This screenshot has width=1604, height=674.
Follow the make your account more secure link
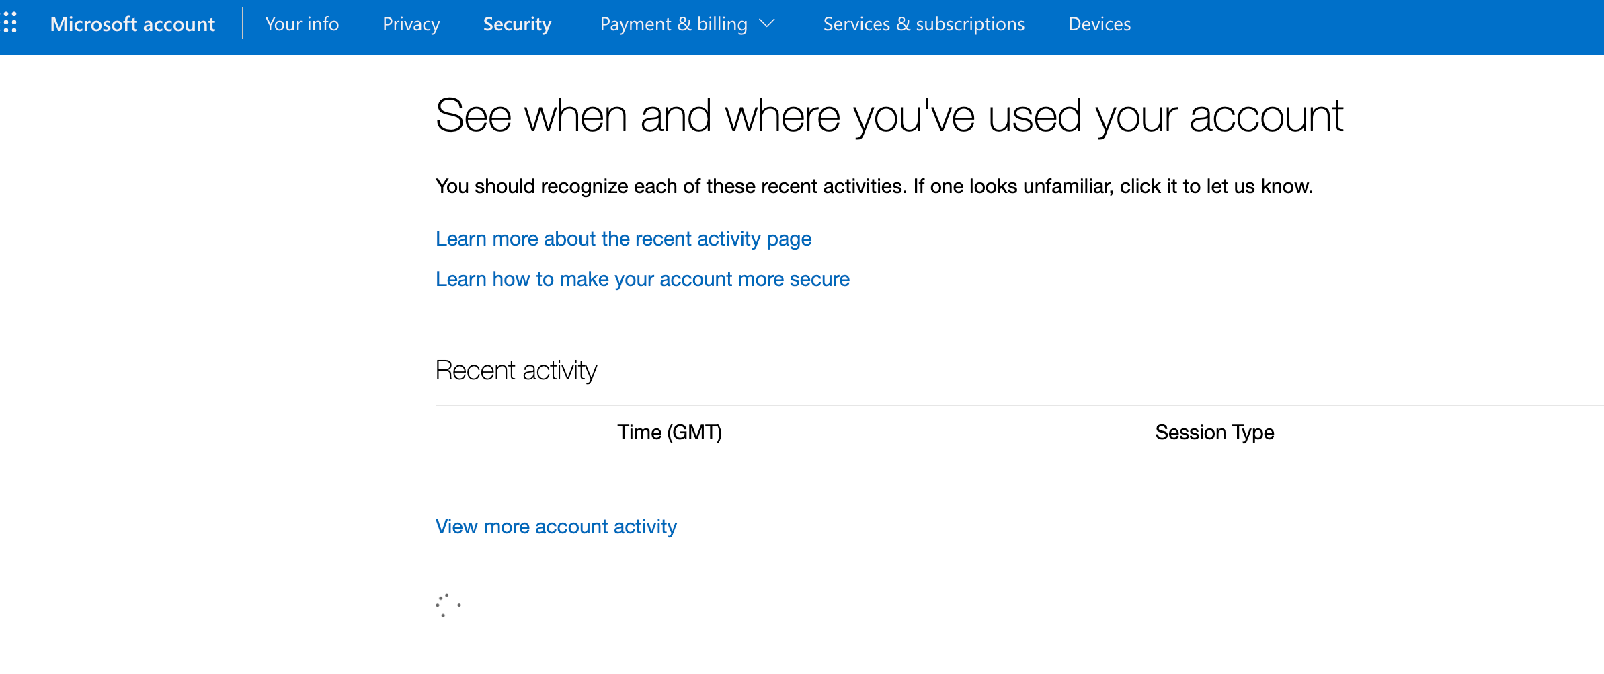coord(642,279)
